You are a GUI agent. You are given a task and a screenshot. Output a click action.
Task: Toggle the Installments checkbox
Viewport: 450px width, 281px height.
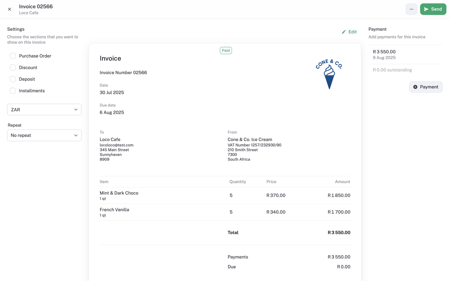13,90
